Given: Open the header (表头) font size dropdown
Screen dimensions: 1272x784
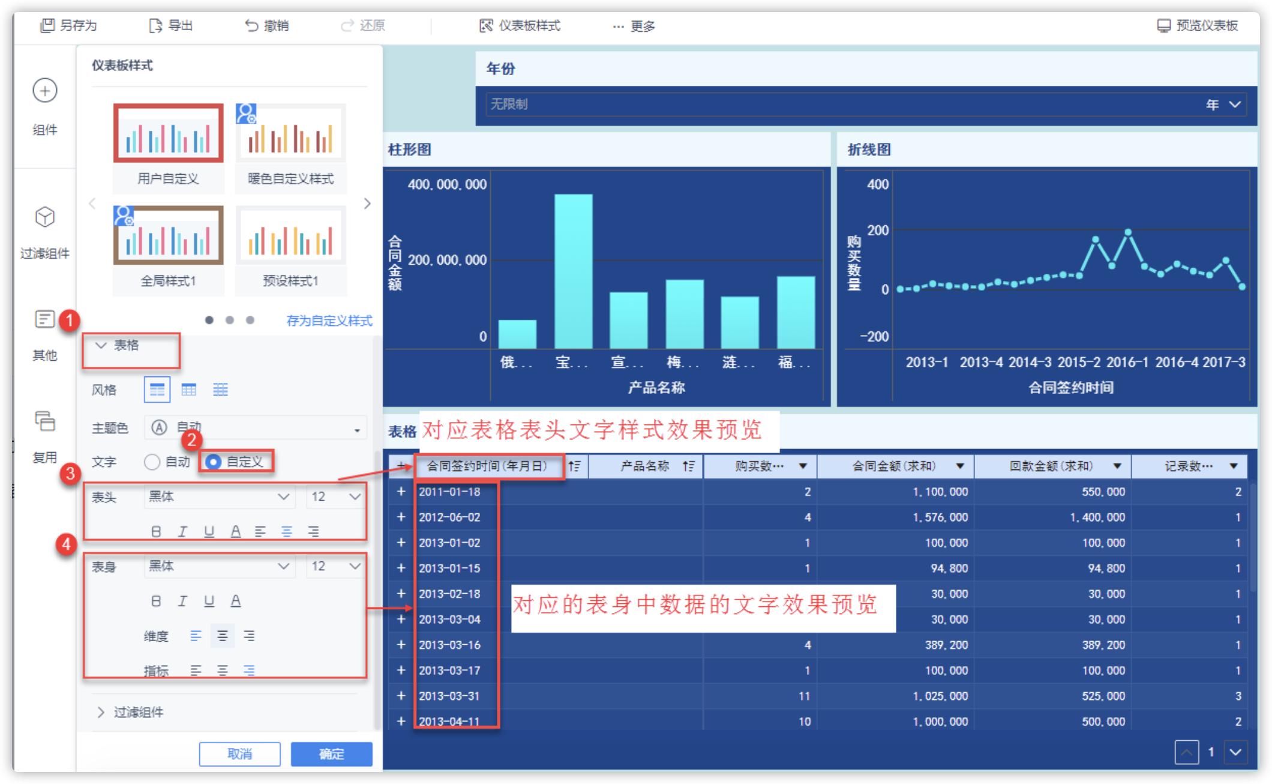Looking at the screenshot, I should pos(336,496).
